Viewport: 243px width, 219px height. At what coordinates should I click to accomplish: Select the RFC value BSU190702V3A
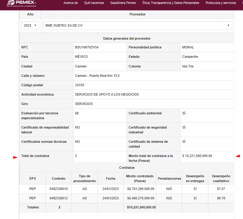click(x=87, y=47)
